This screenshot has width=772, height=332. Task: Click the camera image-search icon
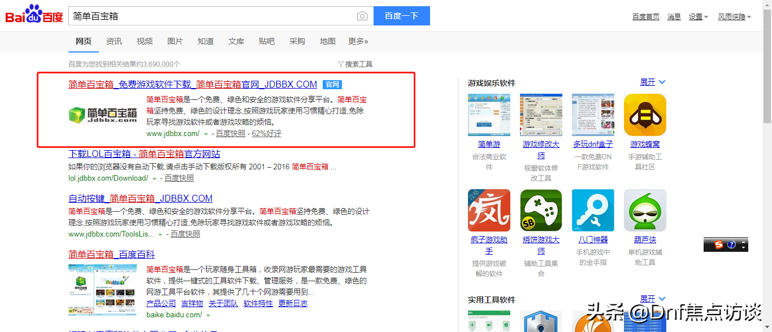[362, 16]
